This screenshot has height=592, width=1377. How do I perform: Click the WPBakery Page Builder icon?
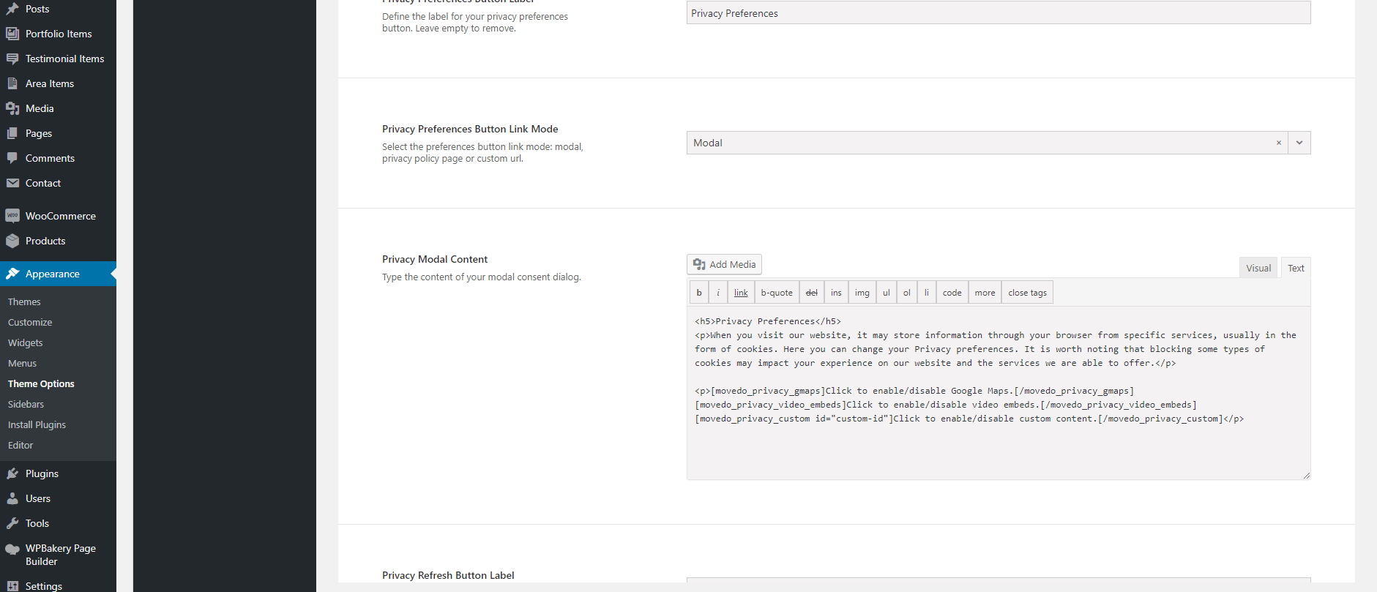pyautogui.click(x=12, y=549)
